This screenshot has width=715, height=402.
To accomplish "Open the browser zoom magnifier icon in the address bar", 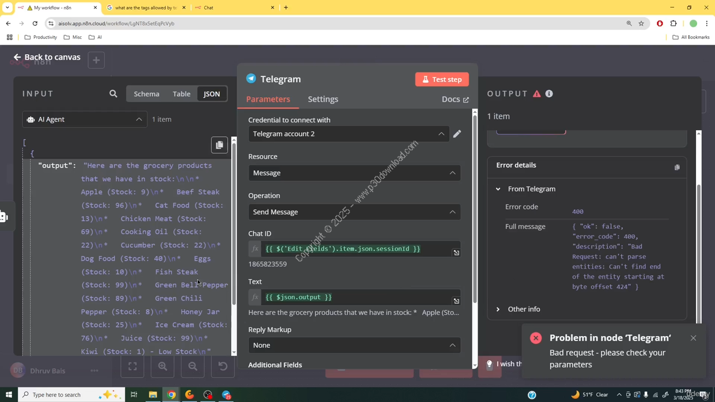I will pyautogui.click(x=629, y=23).
